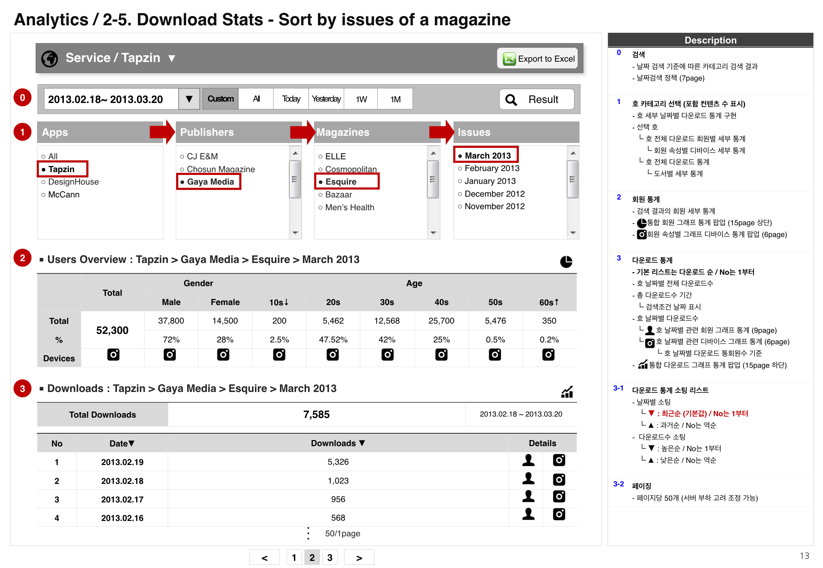View member details for the 2013.02.16 row
This screenshot has width=823, height=568.
point(528,514)
